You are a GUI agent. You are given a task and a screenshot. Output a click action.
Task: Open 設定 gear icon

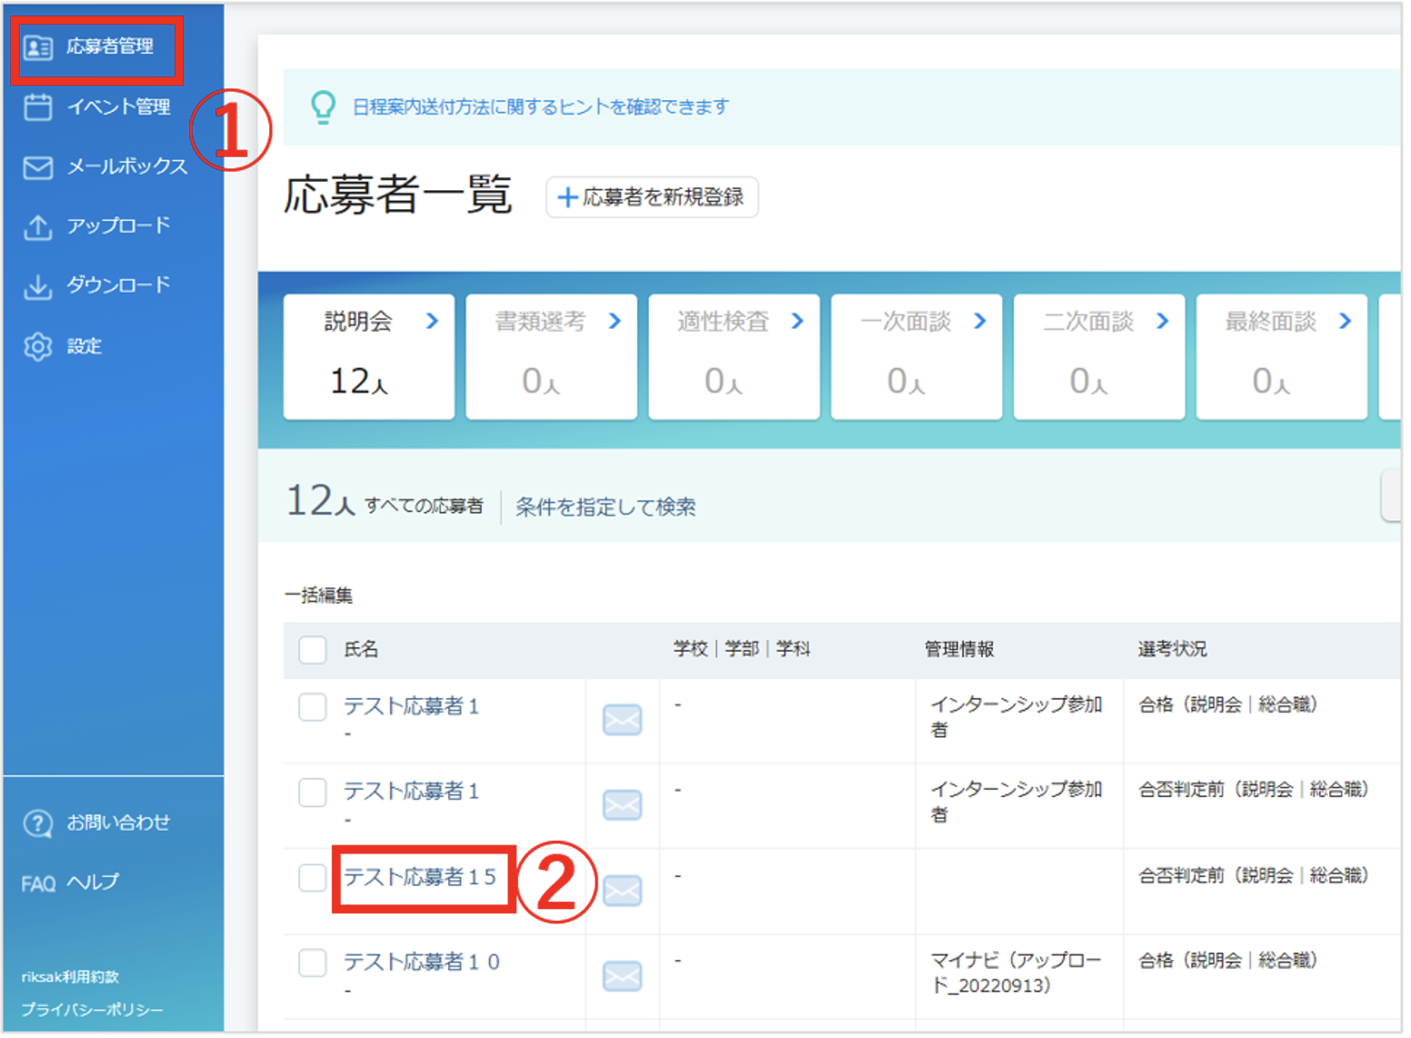point(37,346)
